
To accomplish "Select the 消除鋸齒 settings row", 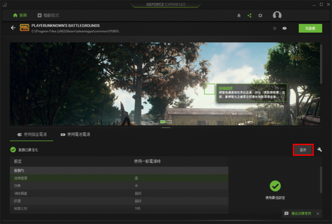I will coord(119,193).
